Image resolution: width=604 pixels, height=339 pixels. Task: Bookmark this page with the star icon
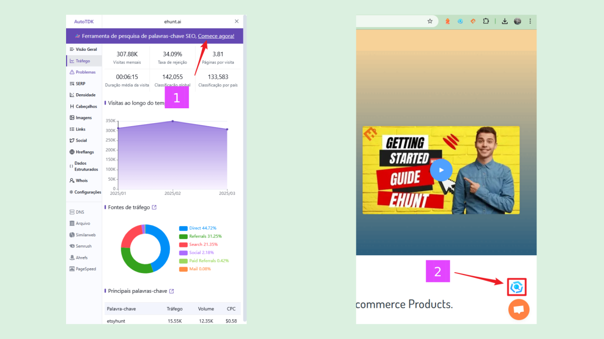[x=430, y=21]
